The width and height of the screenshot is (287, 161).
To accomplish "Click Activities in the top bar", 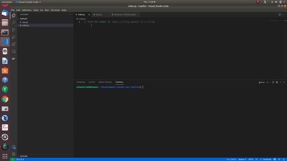I will [x=7, y=2].
